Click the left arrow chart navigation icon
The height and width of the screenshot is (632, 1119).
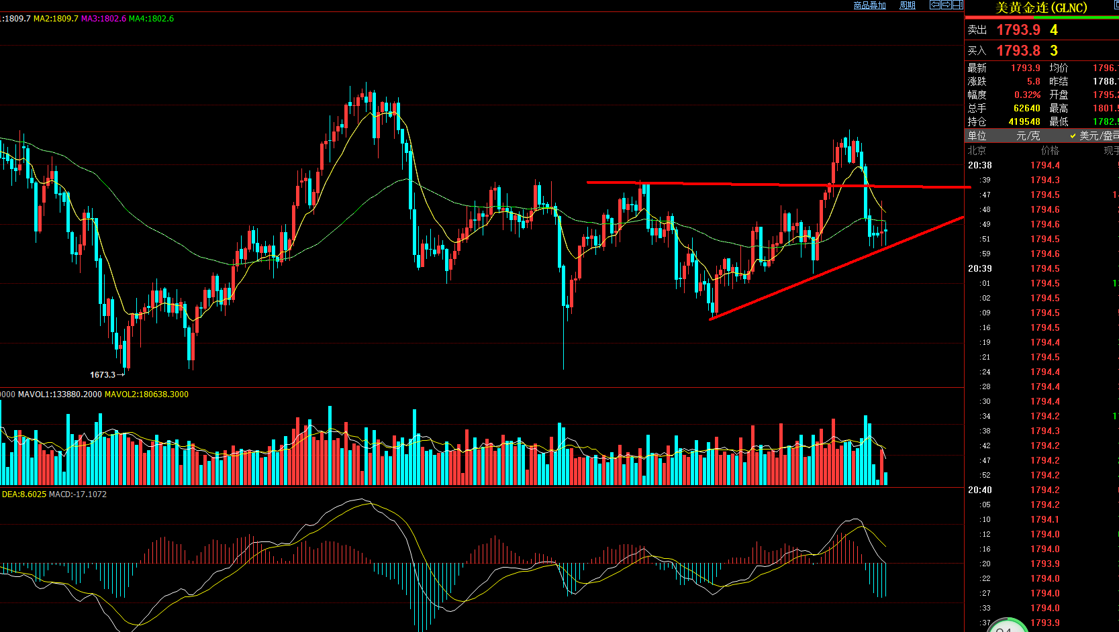point(934,5)
